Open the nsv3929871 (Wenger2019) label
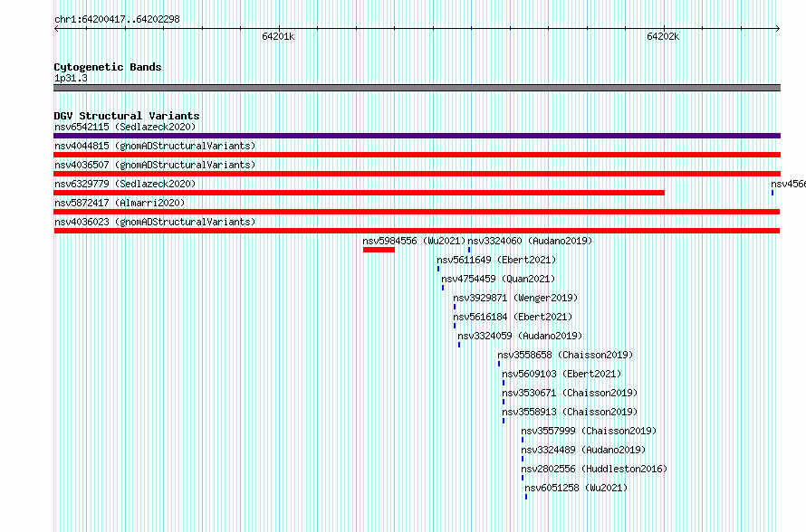Image resolution: width=806 pixels, height=532 pixels. [x=515, y=298]
